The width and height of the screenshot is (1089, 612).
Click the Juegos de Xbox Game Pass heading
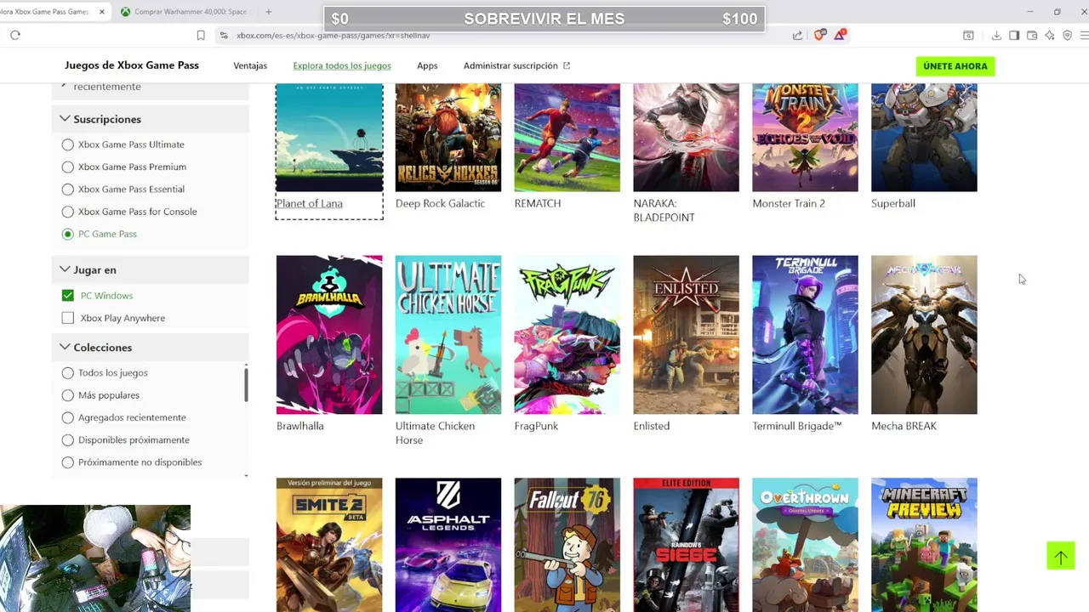pyautogui.click(x=132, y=65)
